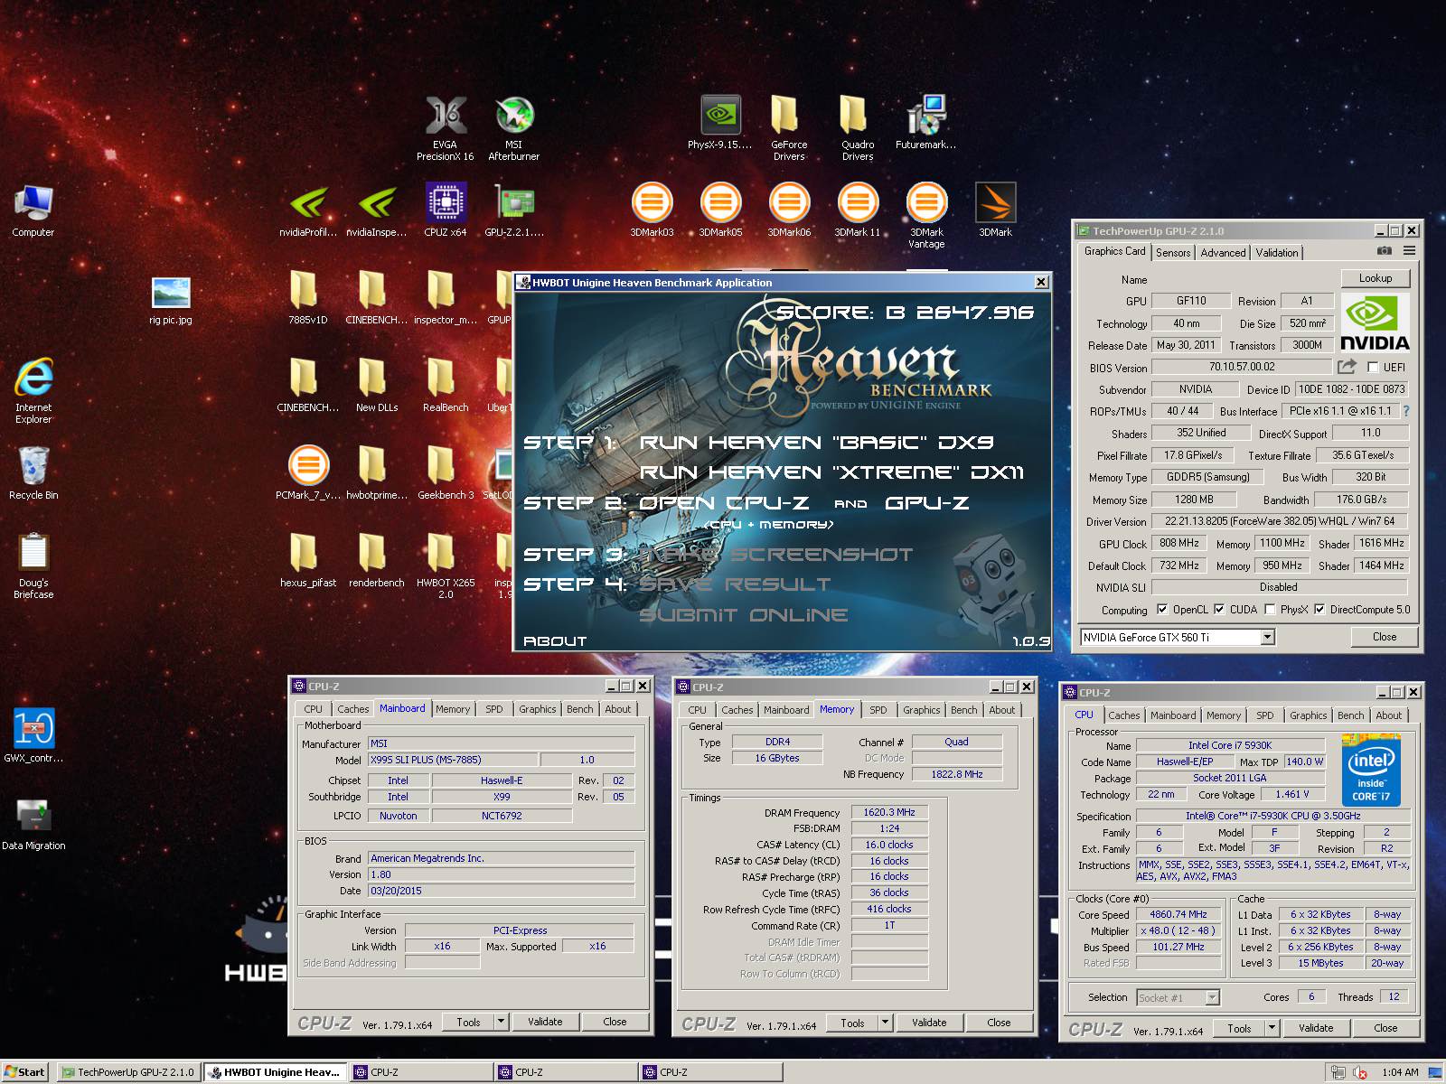Image resolution: width=1446 pixels, height=1084 pixels.
Task: Open Doug's Briefcase icon
Action: (x=33, y=566)
